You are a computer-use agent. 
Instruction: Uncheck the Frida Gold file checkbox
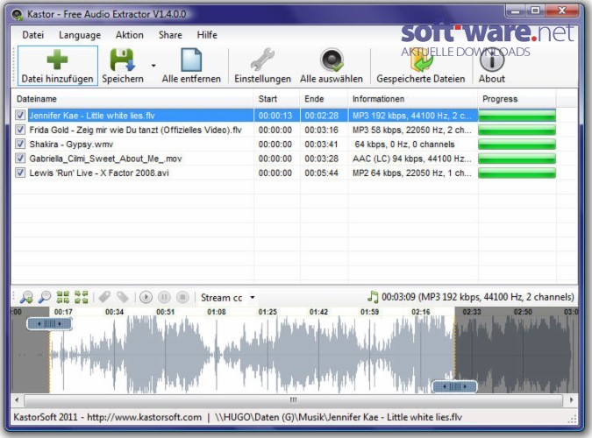point(20,130)
